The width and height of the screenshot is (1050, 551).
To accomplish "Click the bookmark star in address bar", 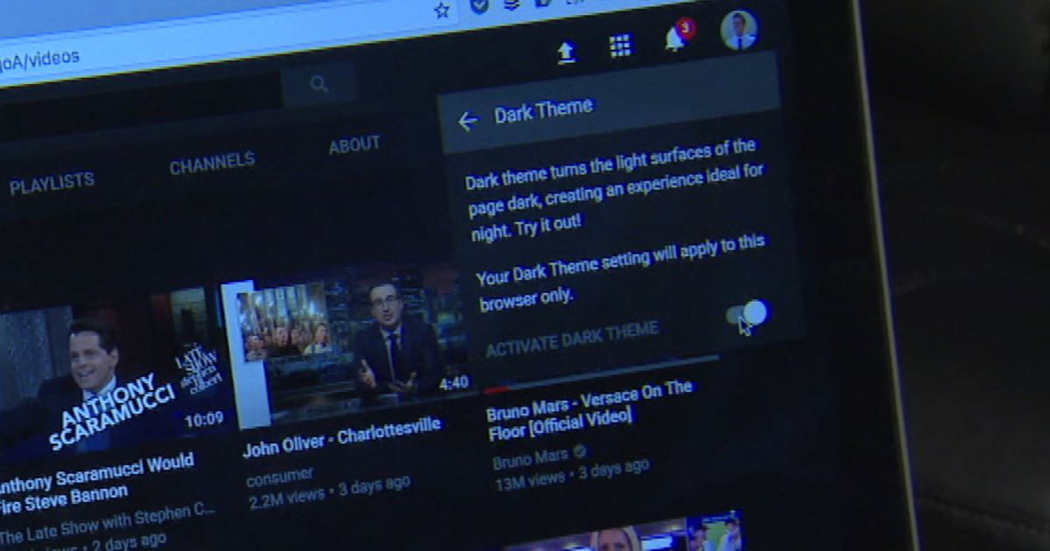I will (442, 10).
